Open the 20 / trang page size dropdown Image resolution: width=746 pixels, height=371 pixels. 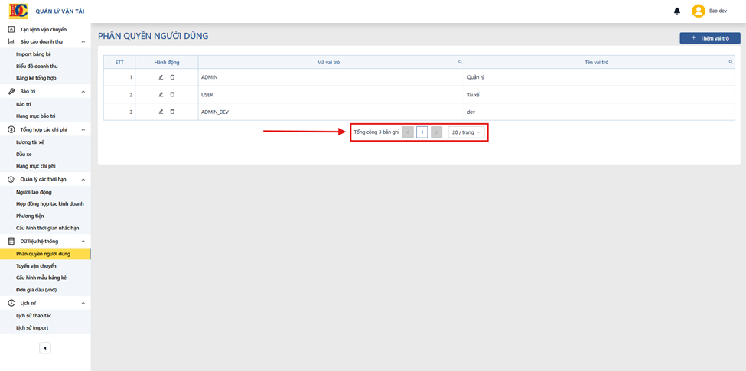click(x=466, y=132)
